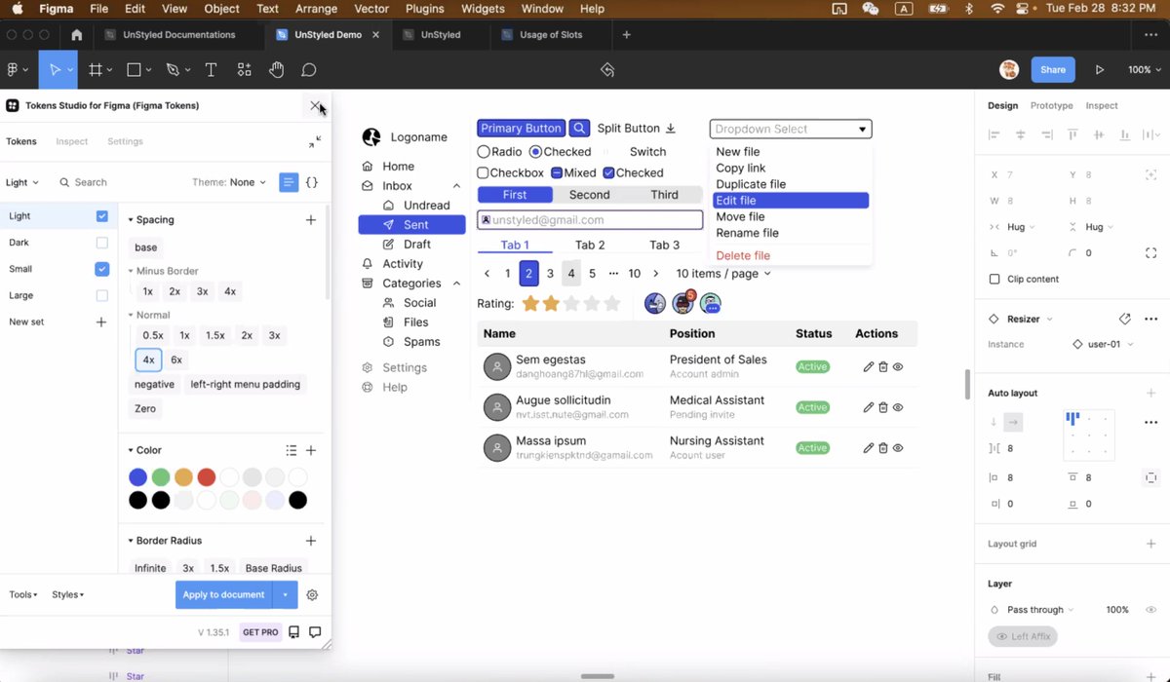Select the Pen tool

(173, 70)
